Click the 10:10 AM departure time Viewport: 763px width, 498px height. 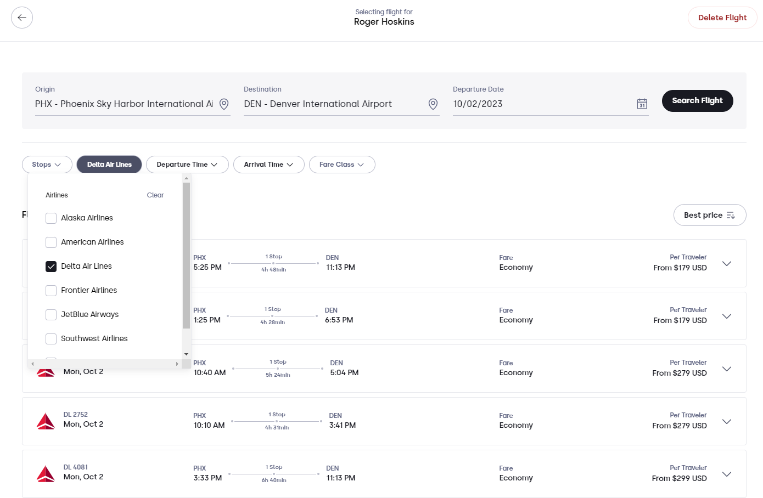pyautogui.click(x=209, y=425)
